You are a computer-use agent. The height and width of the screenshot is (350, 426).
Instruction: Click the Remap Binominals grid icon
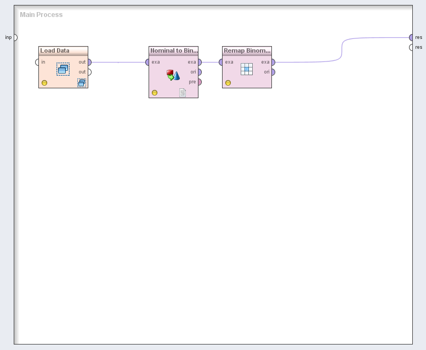(247, 69)
